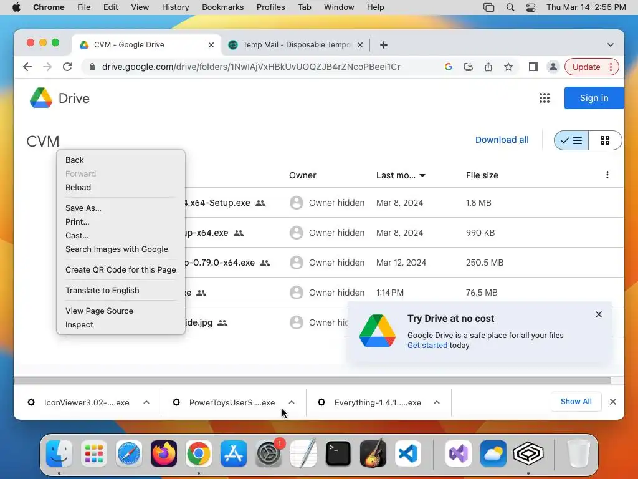
Task: Choose Back in the context menu
Action: pos(121,160)
